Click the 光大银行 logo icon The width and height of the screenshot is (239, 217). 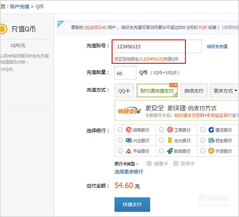[x=170, y=140]
